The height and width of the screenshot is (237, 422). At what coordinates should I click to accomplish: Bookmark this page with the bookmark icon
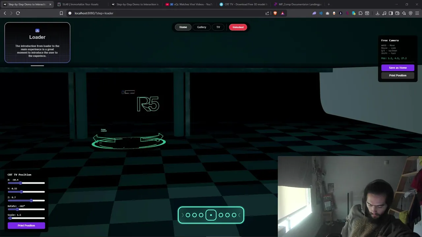click(x=61, y=13)
